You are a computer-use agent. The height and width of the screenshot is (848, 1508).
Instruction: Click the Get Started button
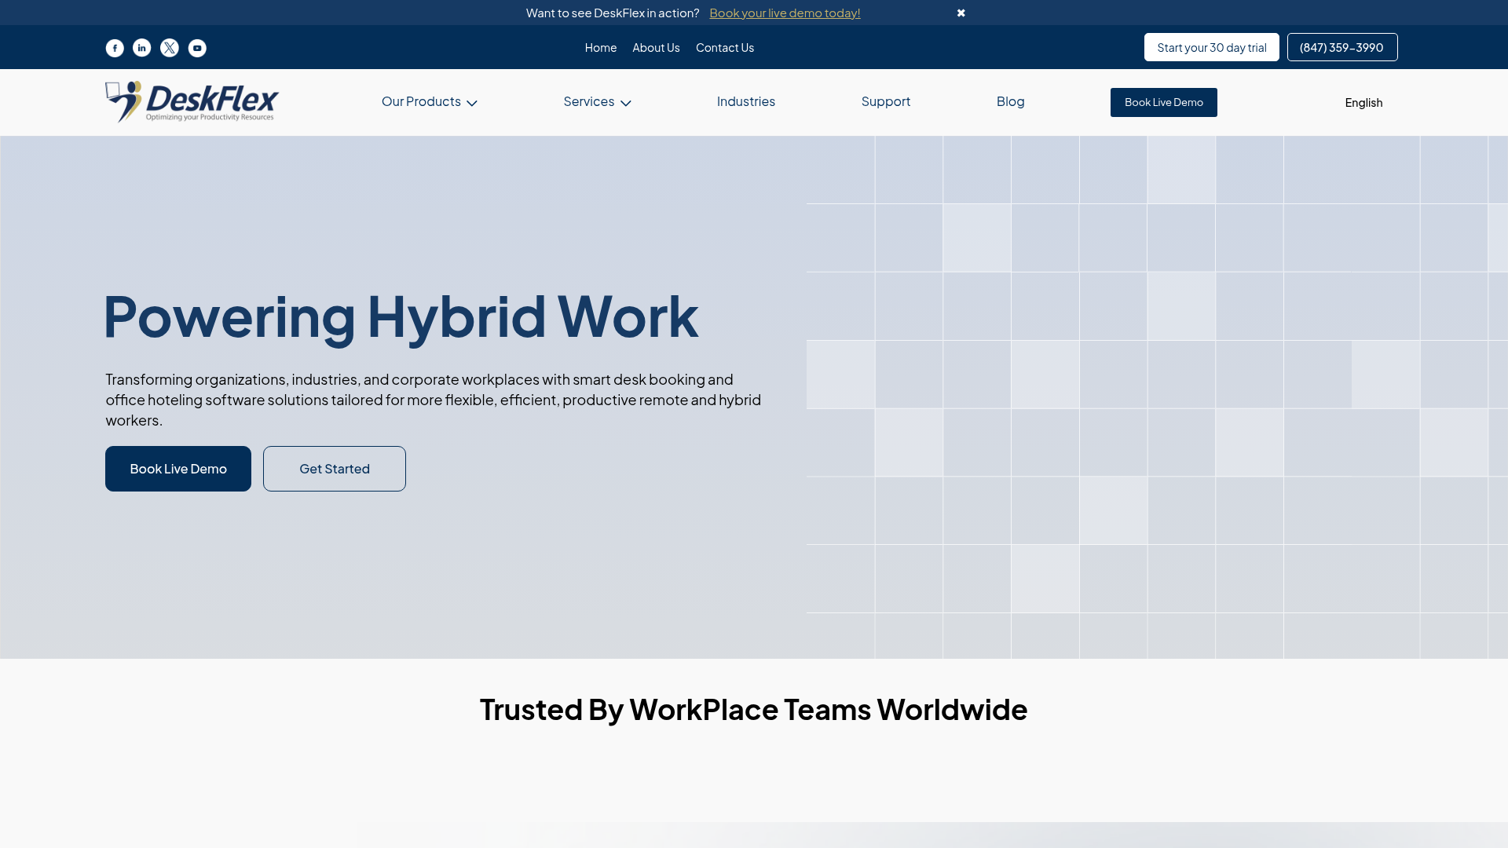334,469
